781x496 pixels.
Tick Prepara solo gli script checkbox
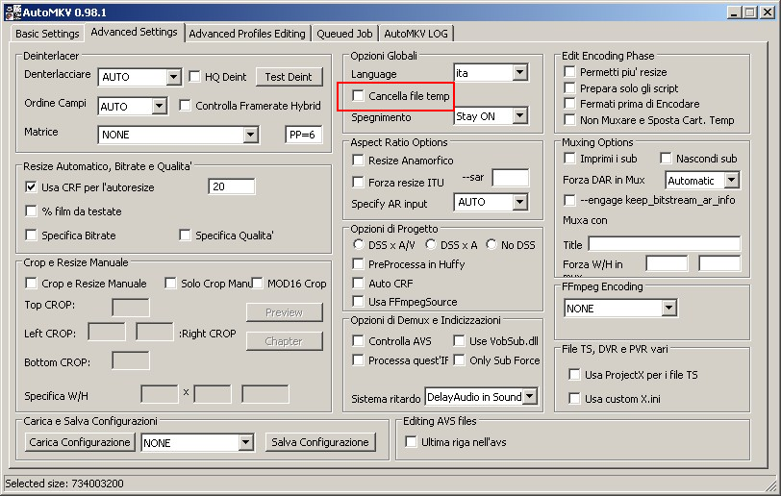(x=569, y=87)
